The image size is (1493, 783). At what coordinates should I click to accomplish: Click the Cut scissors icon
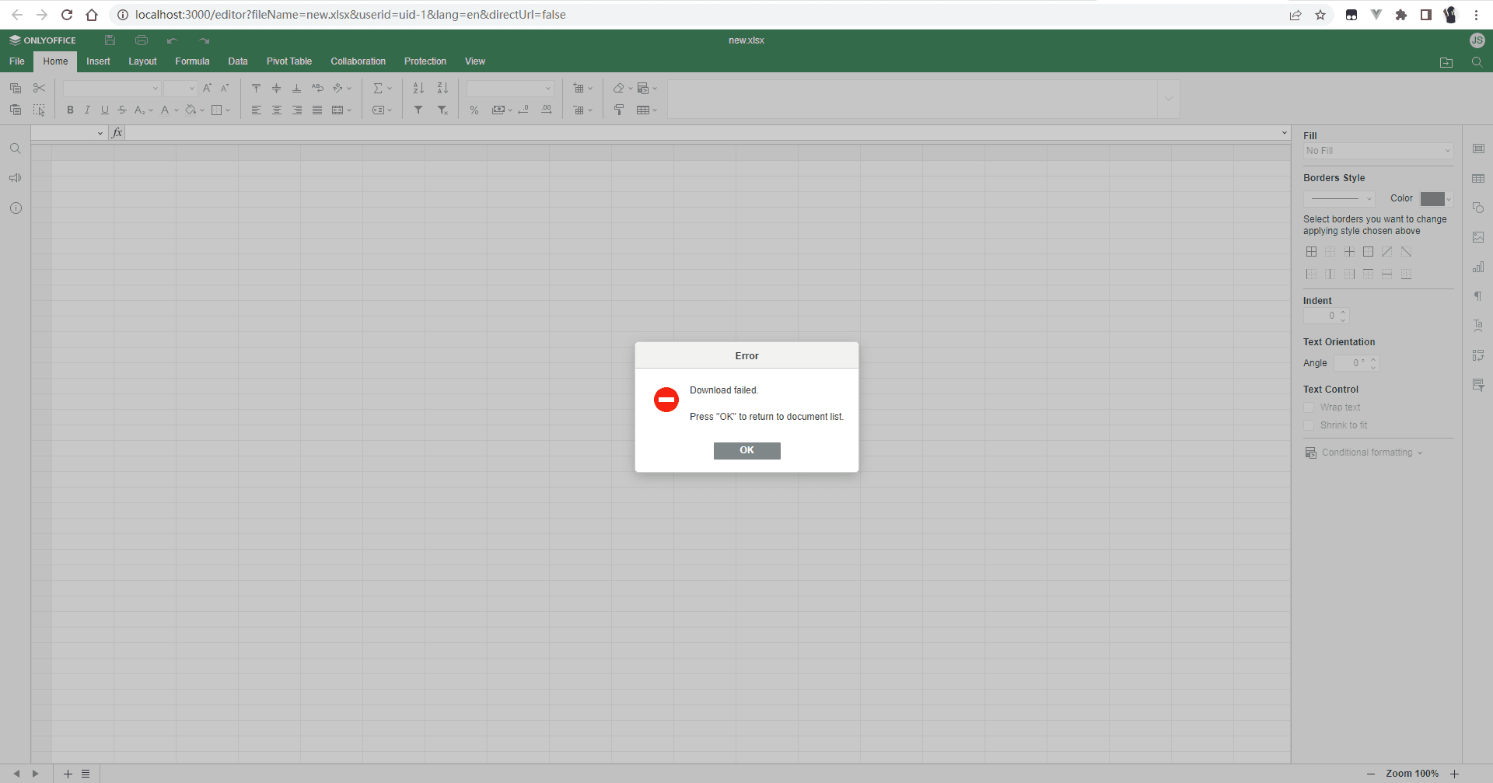39,89
